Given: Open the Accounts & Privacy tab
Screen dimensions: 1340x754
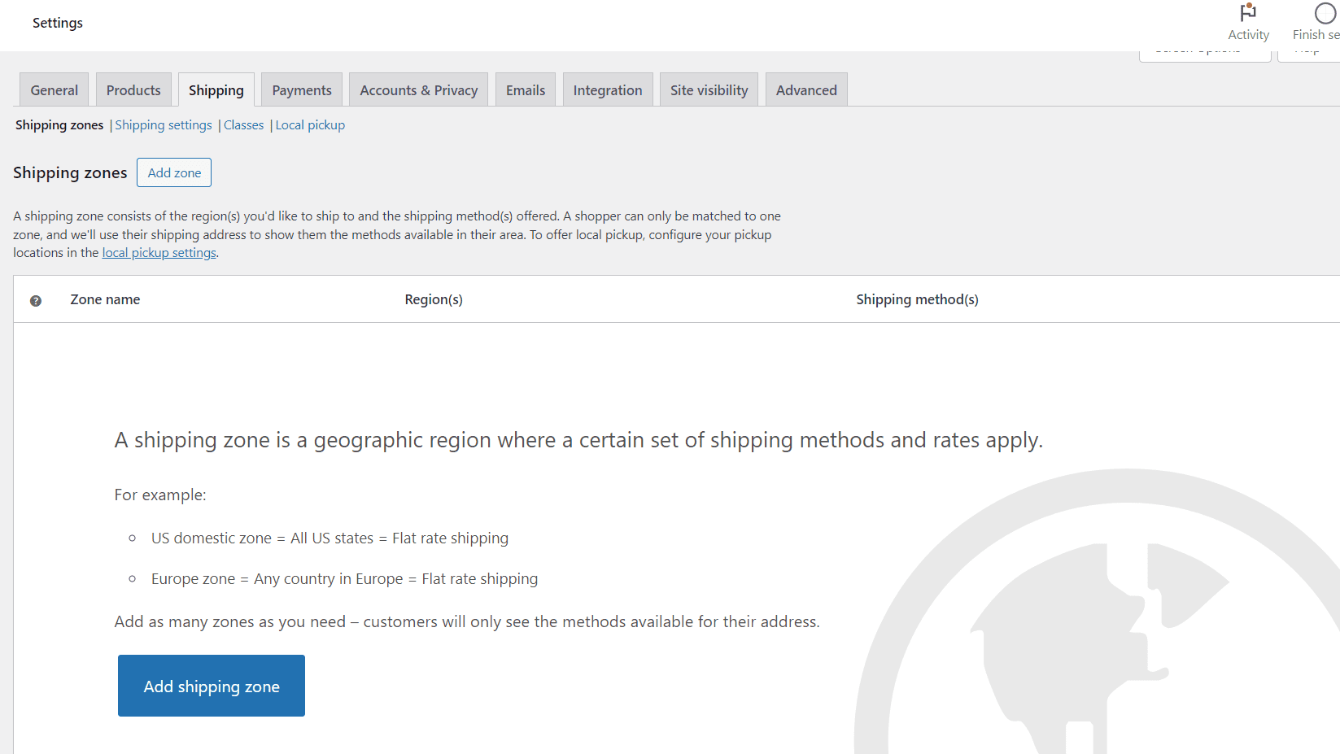Looking at the screenshot, I should pyautogui.click(x=418, y=89).
